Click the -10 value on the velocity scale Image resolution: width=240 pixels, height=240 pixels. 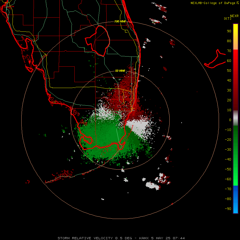pos(228,130)
